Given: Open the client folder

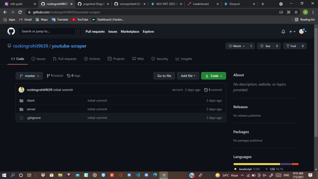Looking at the screenshot, I should coord(31,100).
